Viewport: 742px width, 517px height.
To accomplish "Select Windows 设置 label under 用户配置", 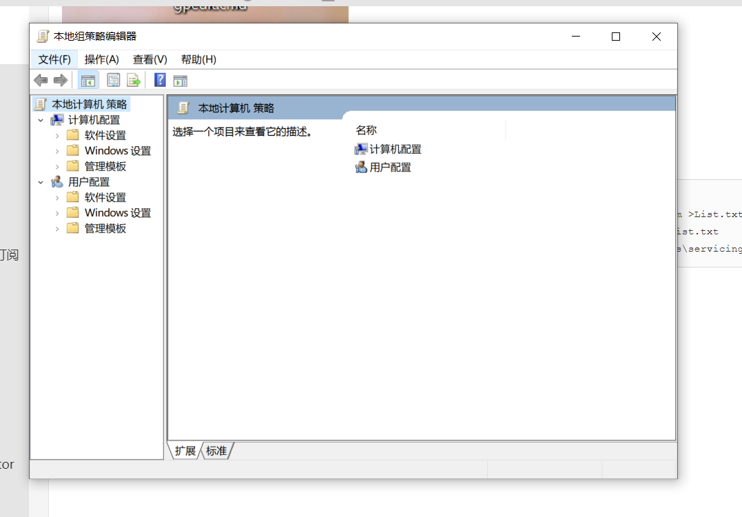I will (118, 212).
